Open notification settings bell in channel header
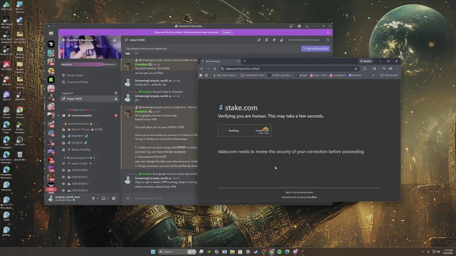This screenshot has height=256, width=456. point(266,40)
